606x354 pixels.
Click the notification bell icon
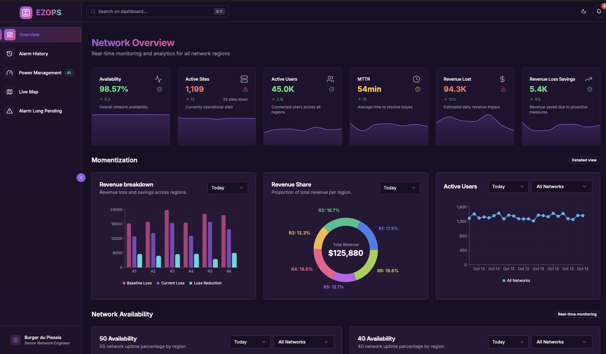pyautogui.click(x=599, y=11)
